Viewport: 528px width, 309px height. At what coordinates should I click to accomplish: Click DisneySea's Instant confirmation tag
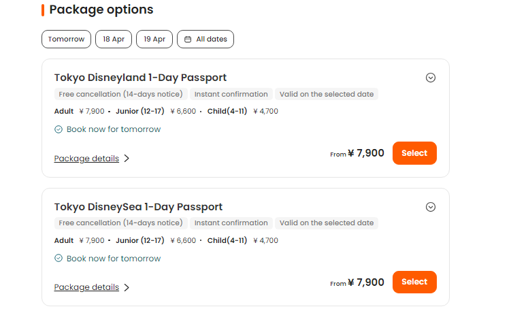point(231,223)
